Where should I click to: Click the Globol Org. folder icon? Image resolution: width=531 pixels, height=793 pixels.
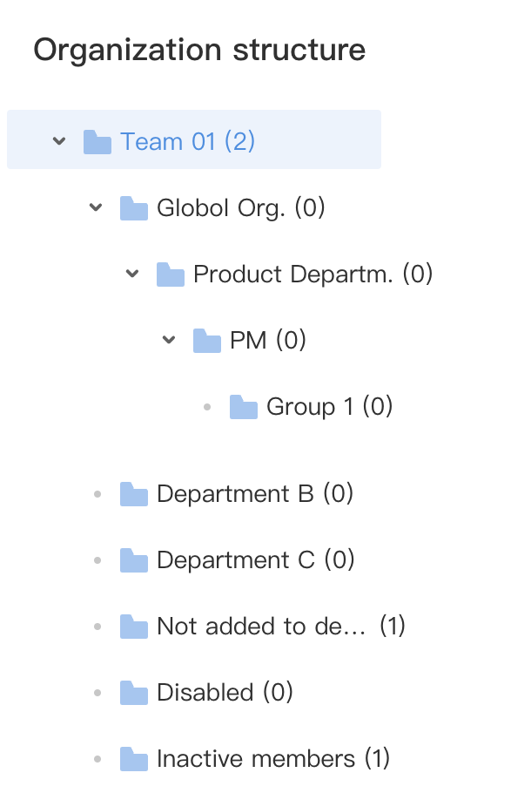[x=134, y=208]
